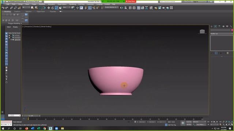
Task: Toggle the Spinner Snap icon
Action: (98, 8)
